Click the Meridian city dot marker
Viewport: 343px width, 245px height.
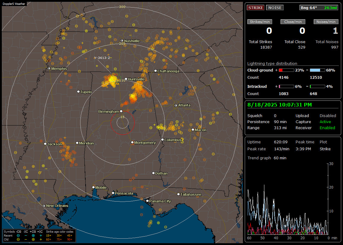(x=77, y=143)
